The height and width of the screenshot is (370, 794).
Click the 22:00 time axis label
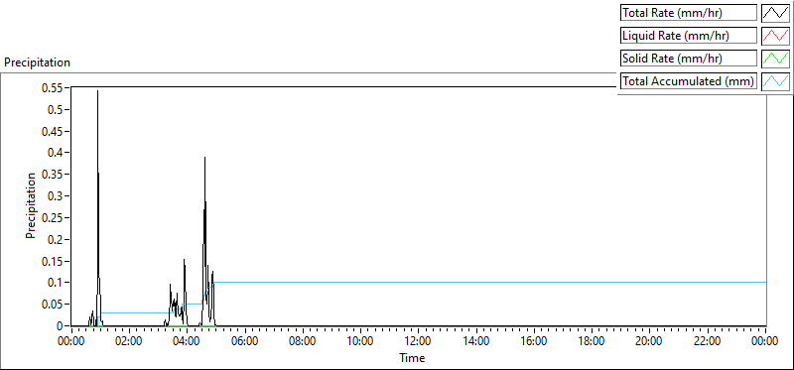click(x=708, y=341)
